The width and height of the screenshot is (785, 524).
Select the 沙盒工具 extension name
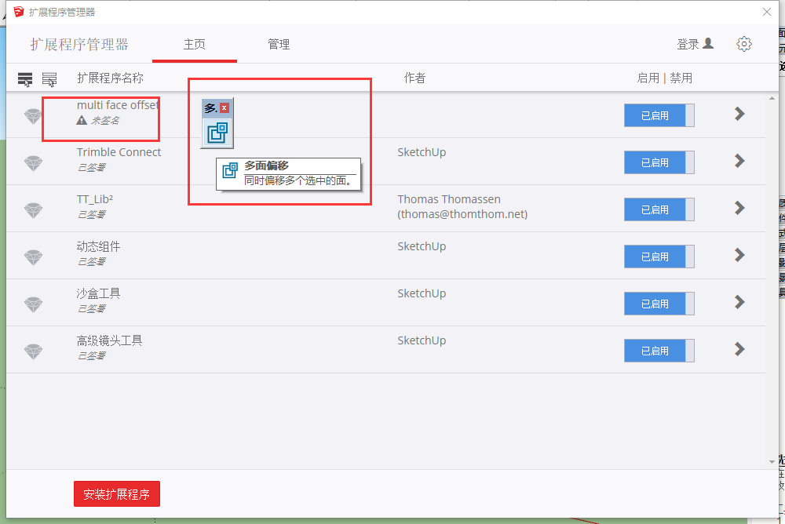click(98, 293)
